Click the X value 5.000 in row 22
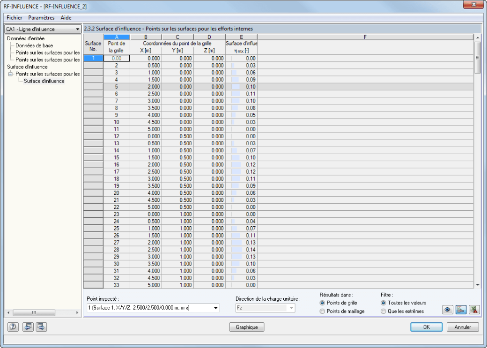The image size is (487, 348). [x=146, y=207]
